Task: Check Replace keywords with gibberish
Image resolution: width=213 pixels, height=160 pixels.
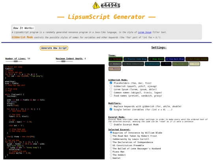Action: point(111,106)
